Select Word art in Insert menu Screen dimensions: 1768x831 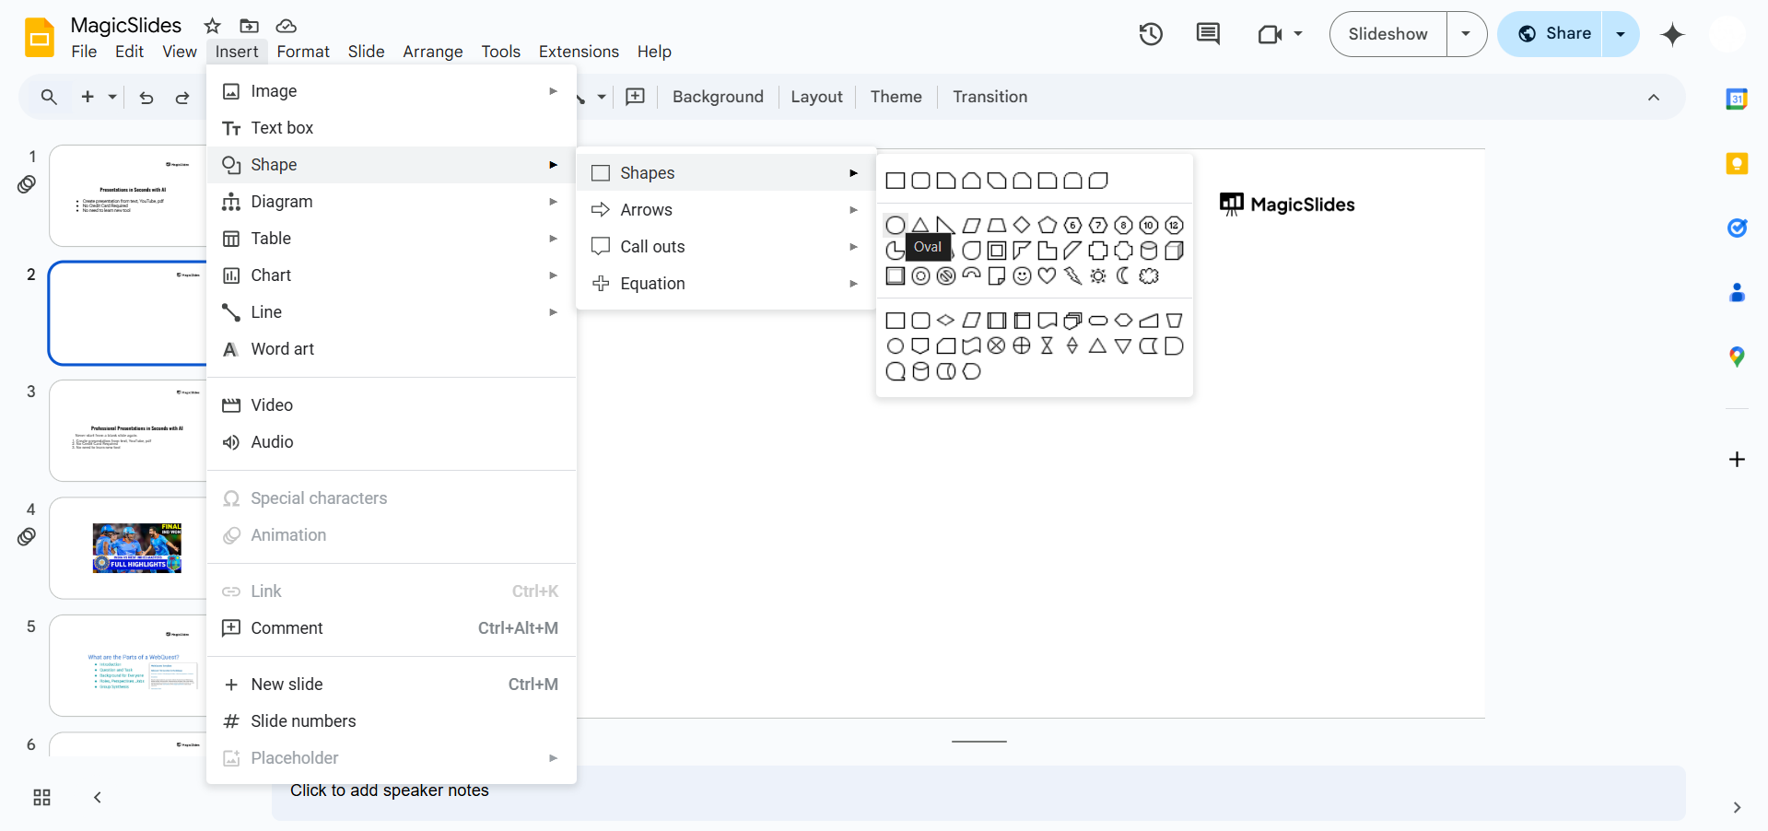click(x=392, y=349)
